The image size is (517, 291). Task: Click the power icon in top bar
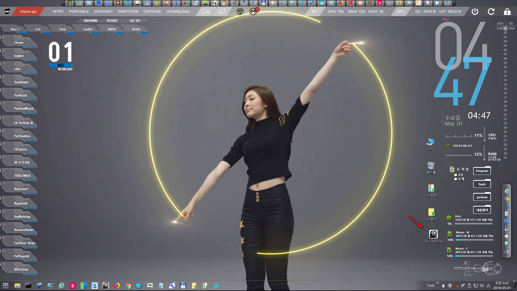coord(475,12)
